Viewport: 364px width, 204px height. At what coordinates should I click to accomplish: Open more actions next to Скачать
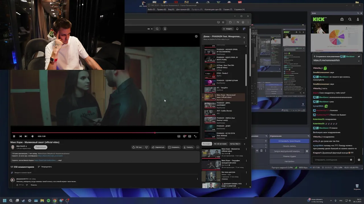pyautogui.click(x=198, y=147)
